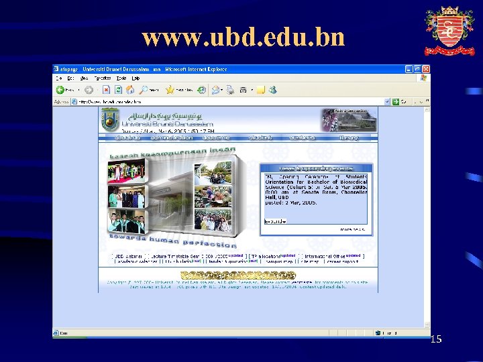Open the Search magnifier tool
Image resolution: width=483 pixels, height=362 pixels.
coord(144,90)
